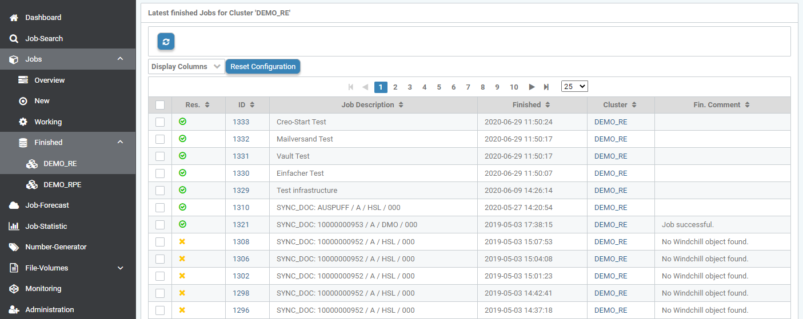Open rows-per-page dropdown showing 25
Screen dimensions: 803x319
pos(574,86)
